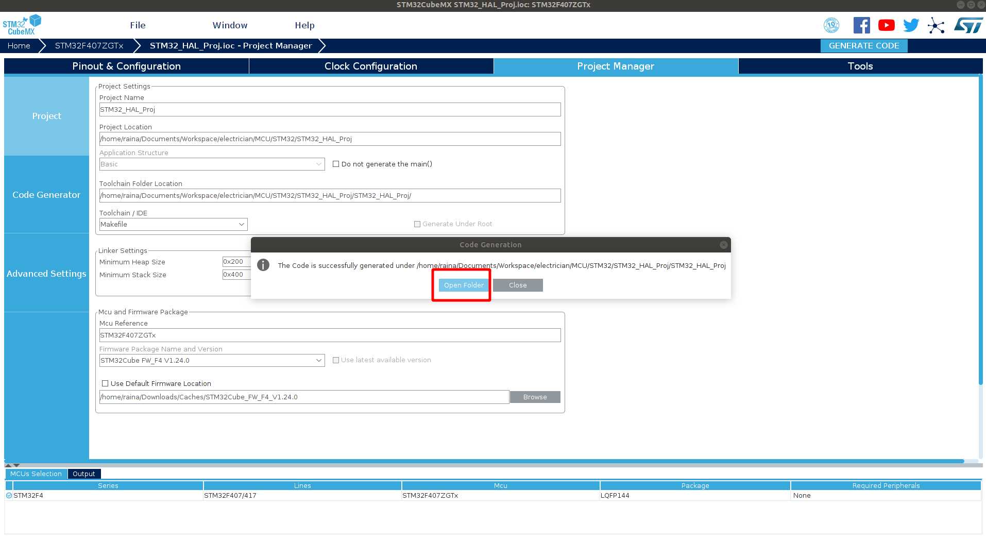Click the ST logo icon

pyautogui.click(x=968, y=25)
